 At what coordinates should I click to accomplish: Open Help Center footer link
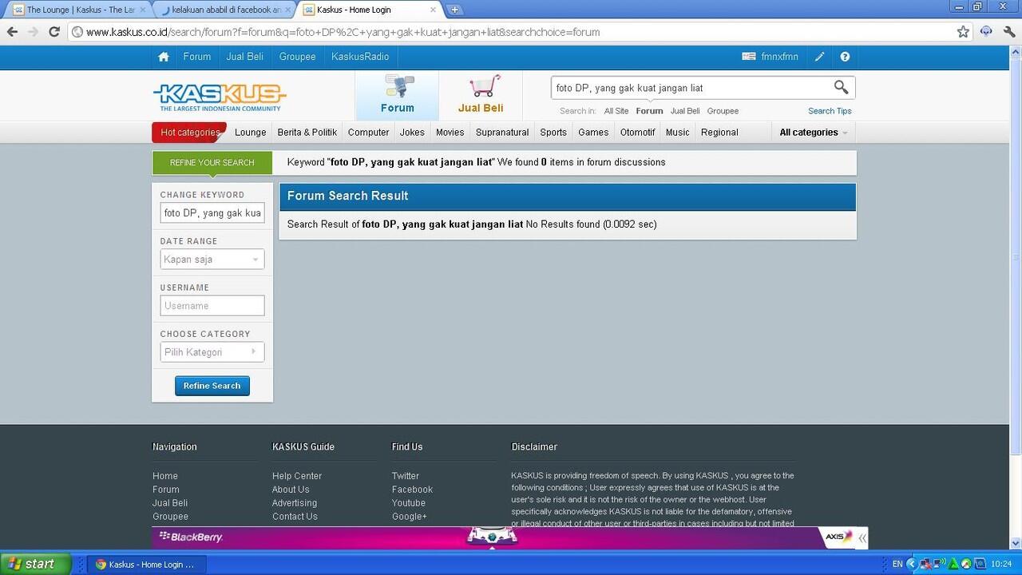(297, 476)
